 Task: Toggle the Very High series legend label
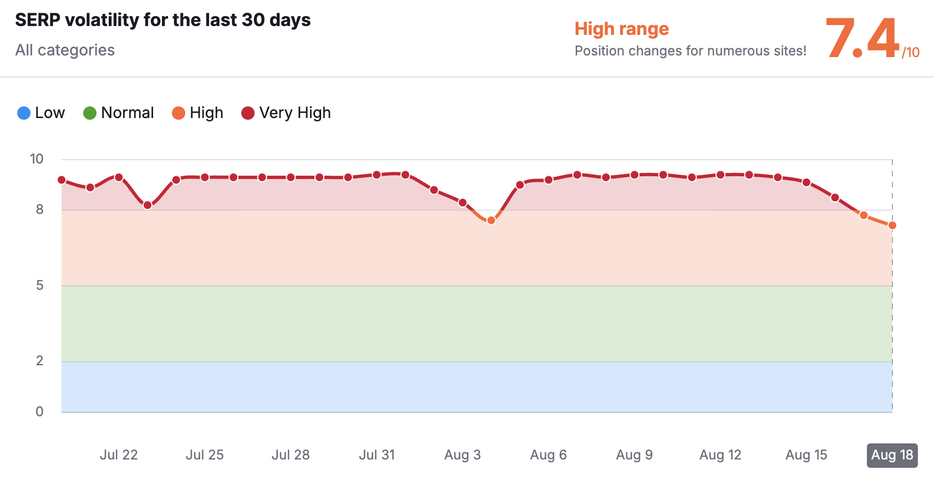click(x=295, y=113)
